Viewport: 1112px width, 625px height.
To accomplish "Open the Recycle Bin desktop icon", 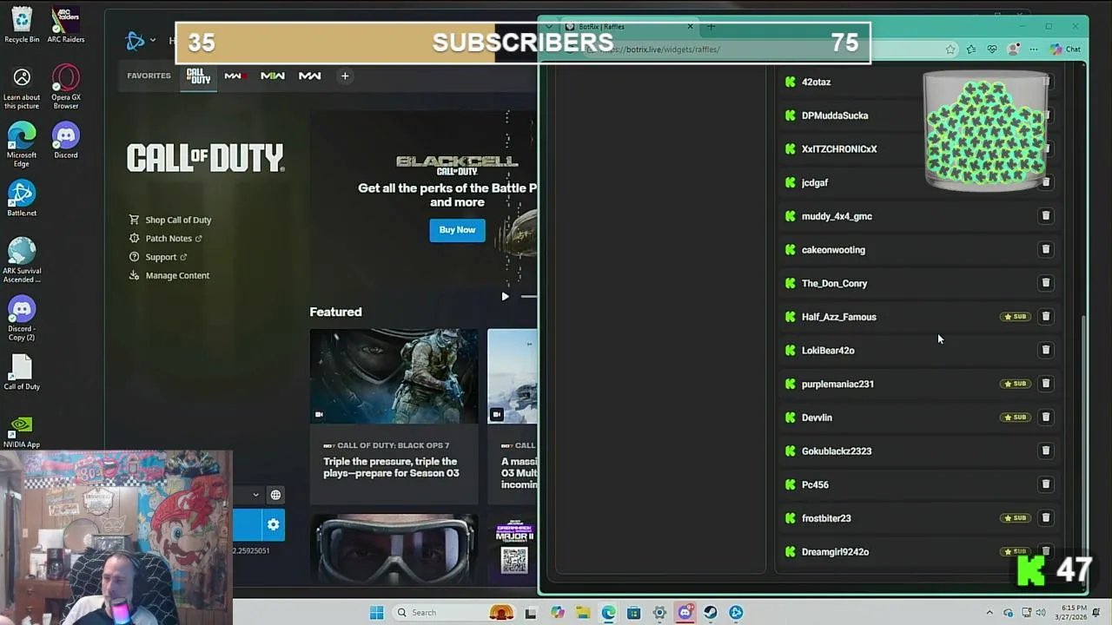I will click(22, 24).
